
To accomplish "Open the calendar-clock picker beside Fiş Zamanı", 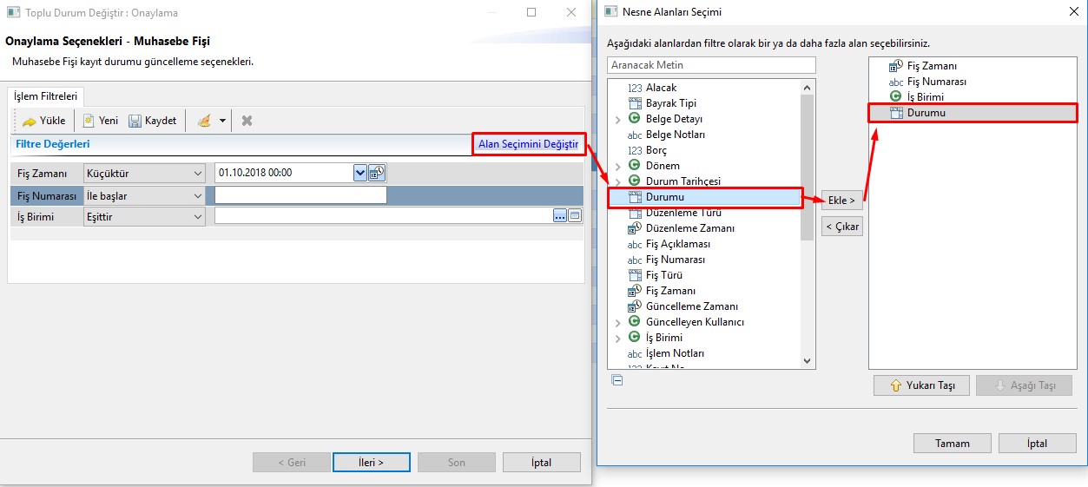I will (x=377, y=173).
